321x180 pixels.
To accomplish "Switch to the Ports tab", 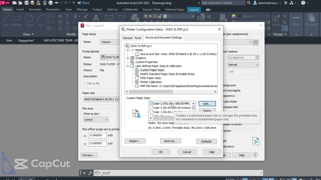I will tap(138, 38).
